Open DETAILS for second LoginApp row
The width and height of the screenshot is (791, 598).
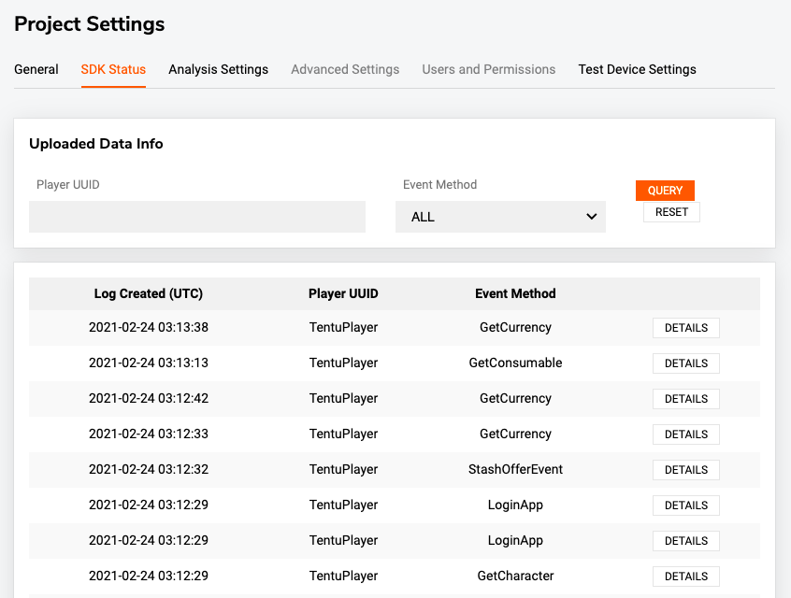click(x=686, y=541)
